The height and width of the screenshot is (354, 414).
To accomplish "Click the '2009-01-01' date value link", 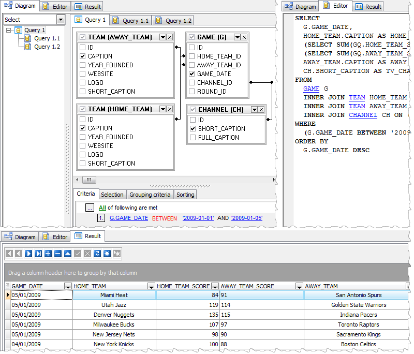I will click(x=198, y=218).
